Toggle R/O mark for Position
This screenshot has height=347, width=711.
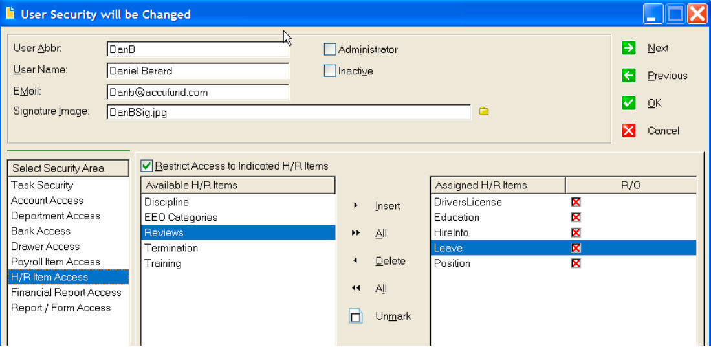576,263
